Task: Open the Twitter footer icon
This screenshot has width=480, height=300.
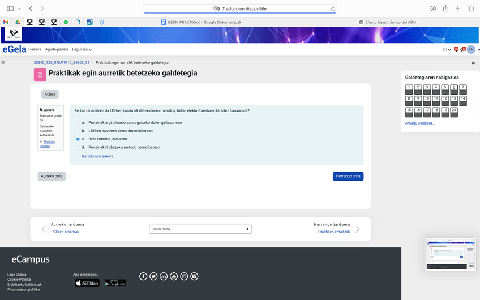Action: 153,276
